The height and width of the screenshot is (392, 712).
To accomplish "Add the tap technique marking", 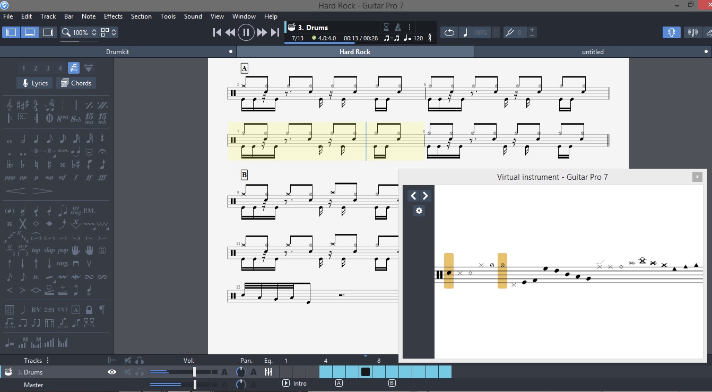I will click(x=36, y=250).
